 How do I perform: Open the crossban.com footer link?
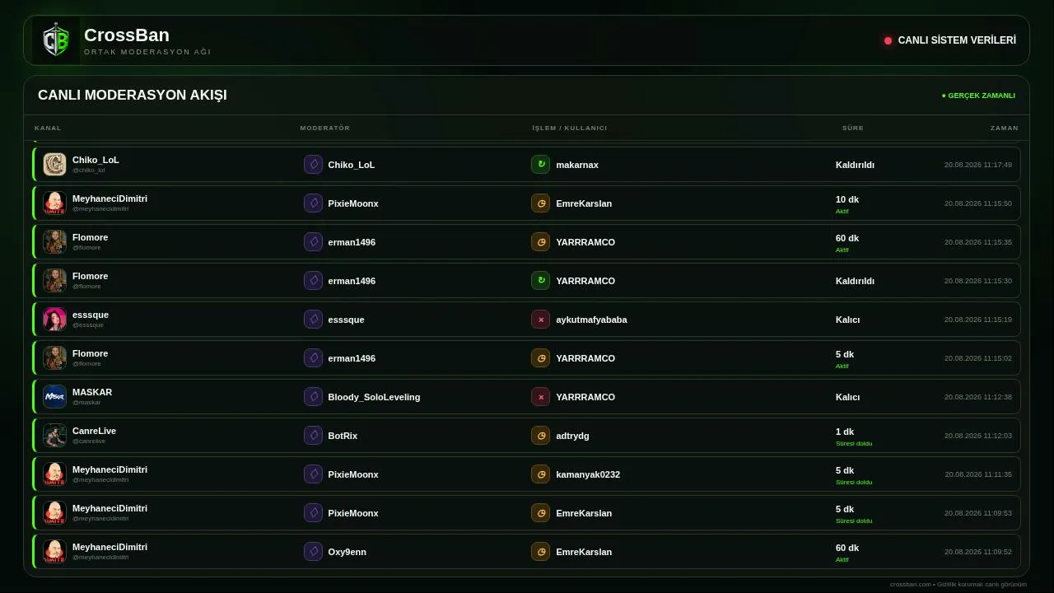click(x=910, y=584)
